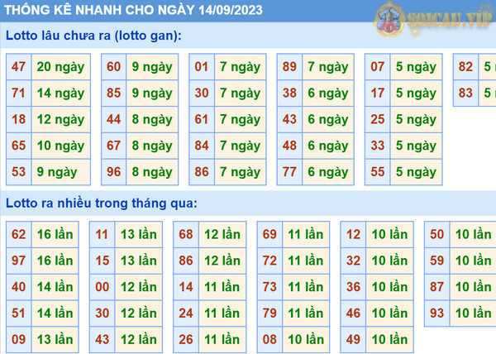Image resolution: width=496 pixels, height=354 pixels.
Task: Select number 73 in frequent lotto table
Action: point(269,287)
